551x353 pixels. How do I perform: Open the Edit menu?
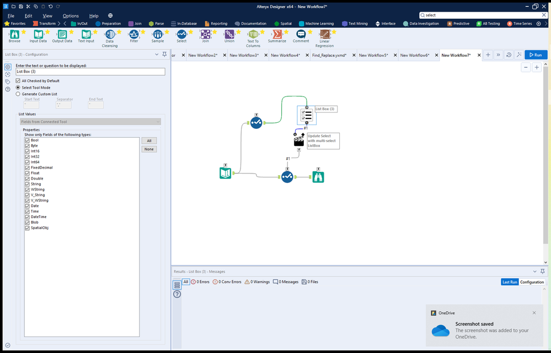click(x=29, y=16)
